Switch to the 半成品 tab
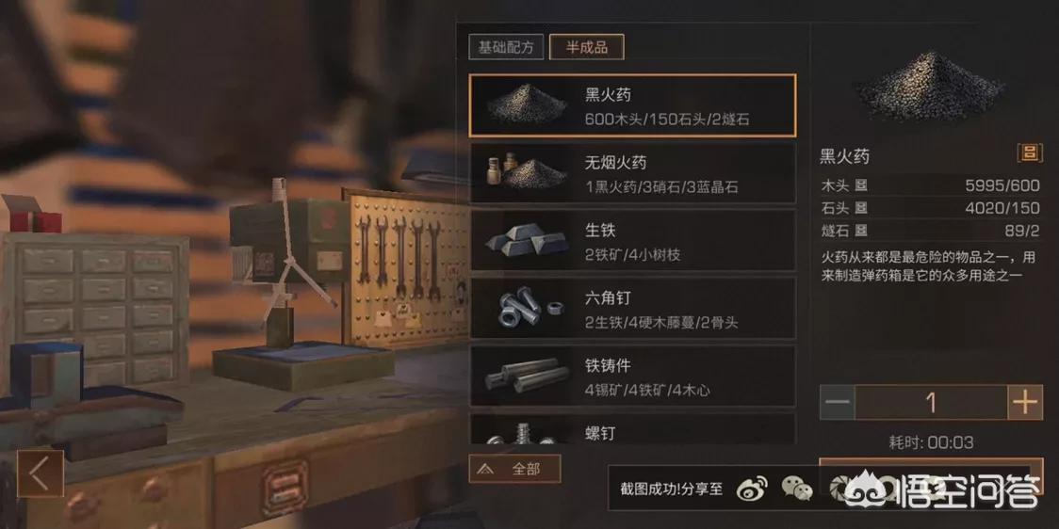 pos(586,47)
